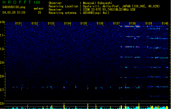
Task: Click the 0132 time marker
Action: point(35,23)
